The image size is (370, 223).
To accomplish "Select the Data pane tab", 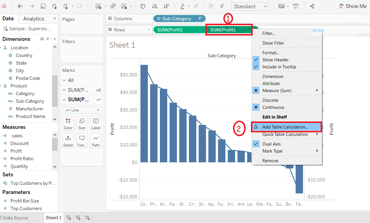I will tap(8, 18).
